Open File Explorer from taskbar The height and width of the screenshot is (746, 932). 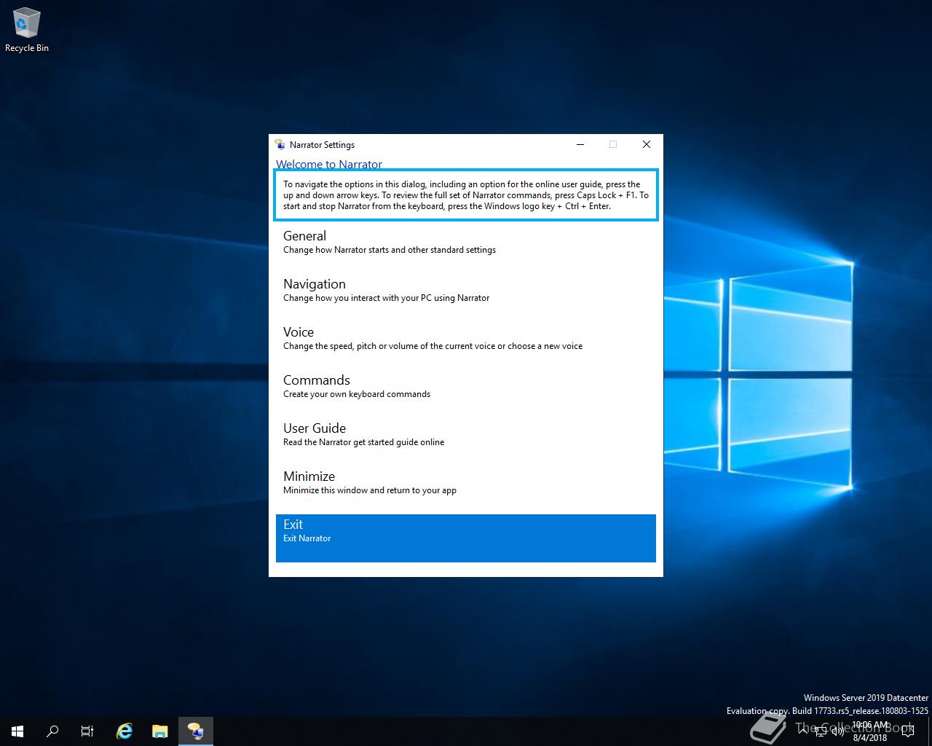pos(159,731)
